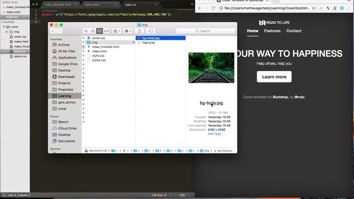
Task: Click Add Tags link in preview
Action: coord(215,134)
